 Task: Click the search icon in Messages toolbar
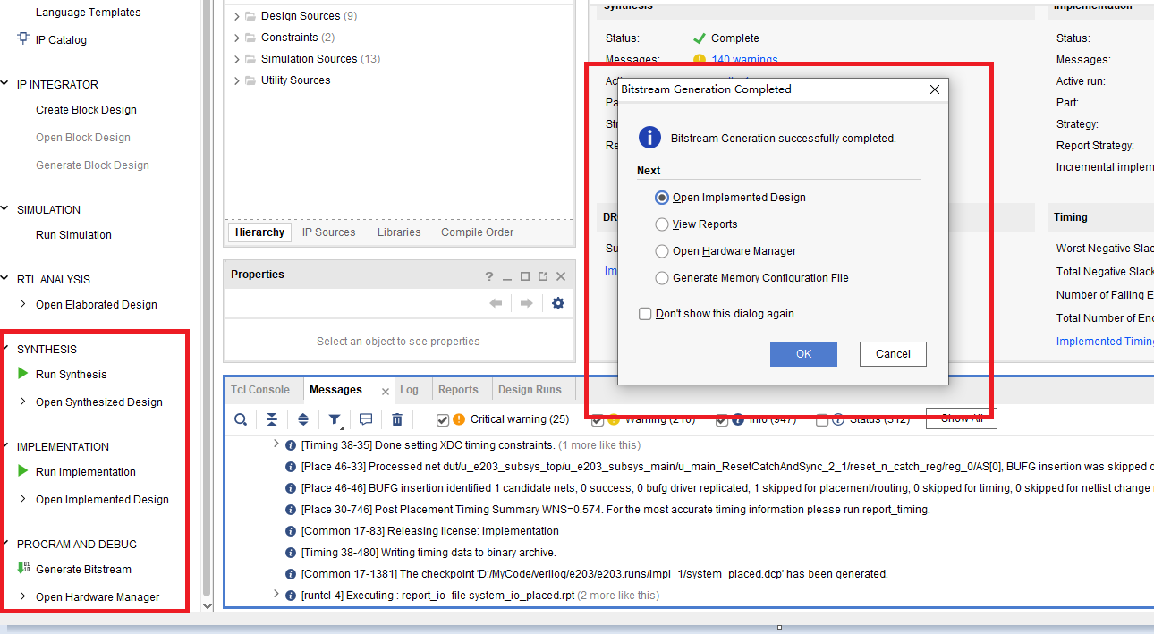(241, 419)
